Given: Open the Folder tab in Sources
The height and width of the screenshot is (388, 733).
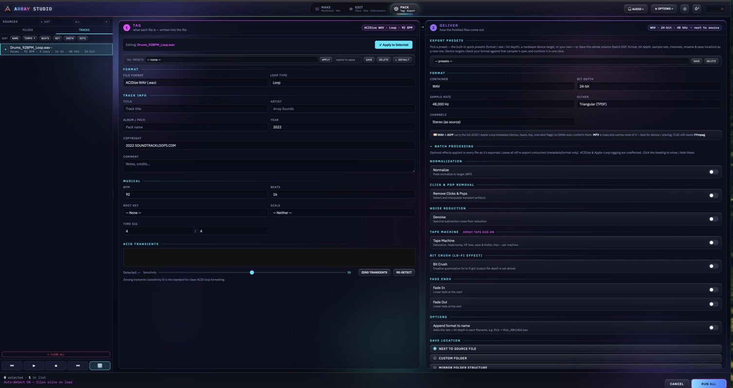Looking at the screenshot, I should (x=28, y=30).
